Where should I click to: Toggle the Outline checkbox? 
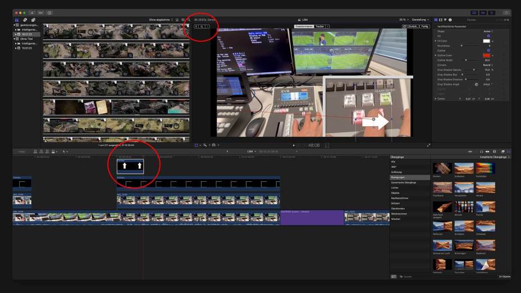[x=488, y=51]
